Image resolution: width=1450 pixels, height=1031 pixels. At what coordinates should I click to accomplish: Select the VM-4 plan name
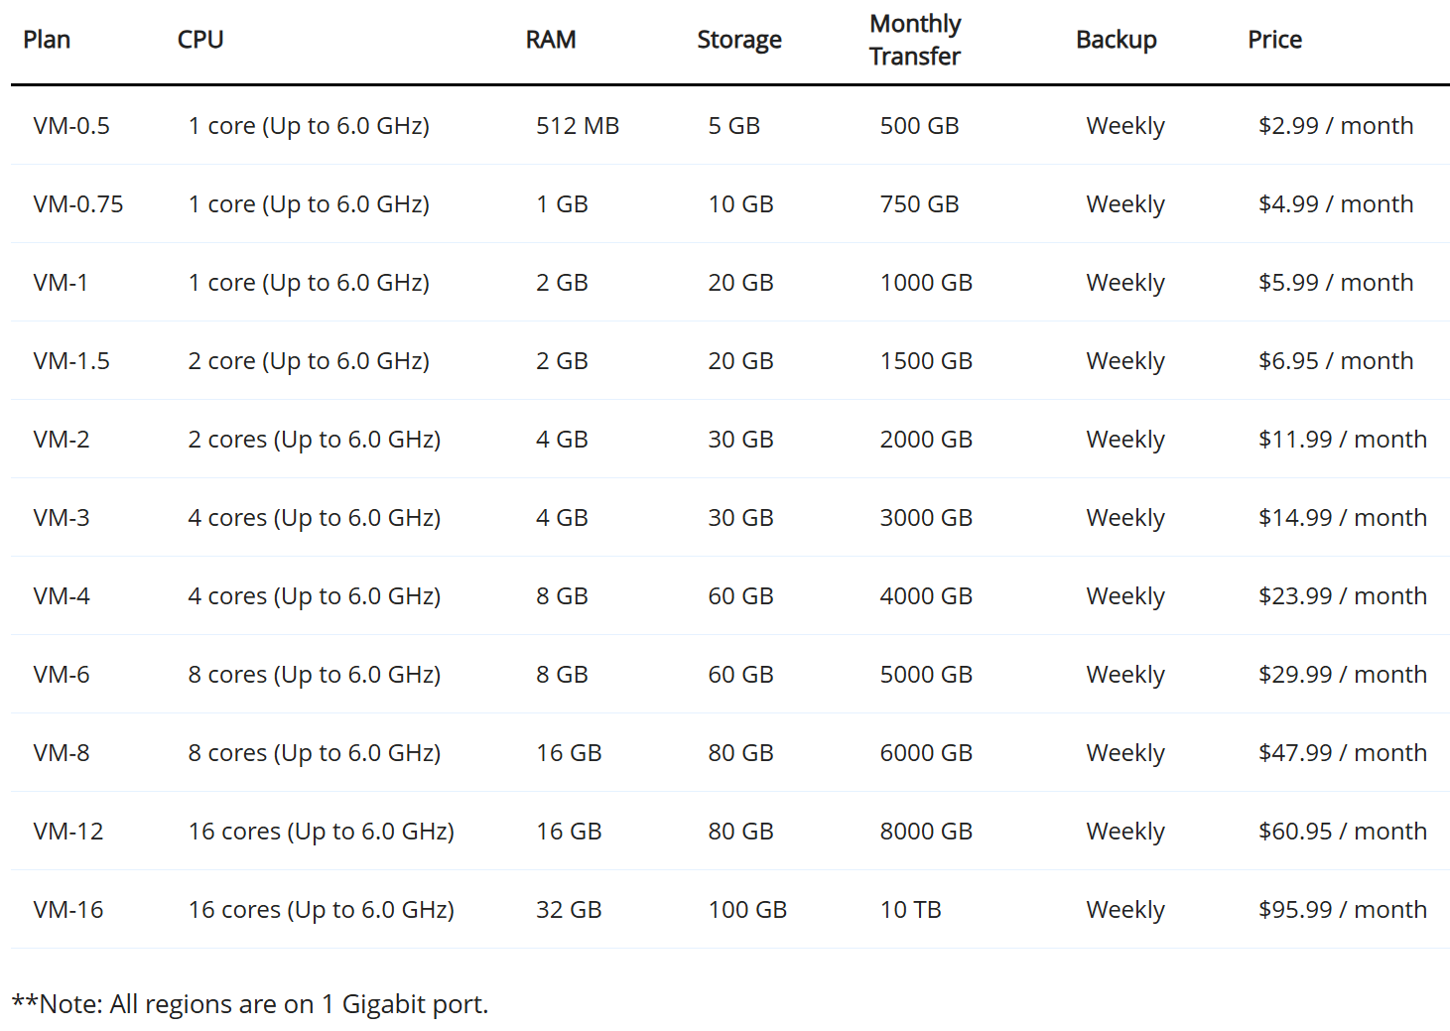[x=62, y=596]
